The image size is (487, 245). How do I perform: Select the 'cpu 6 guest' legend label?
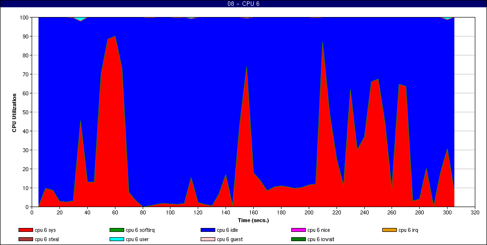click(230, 239)
